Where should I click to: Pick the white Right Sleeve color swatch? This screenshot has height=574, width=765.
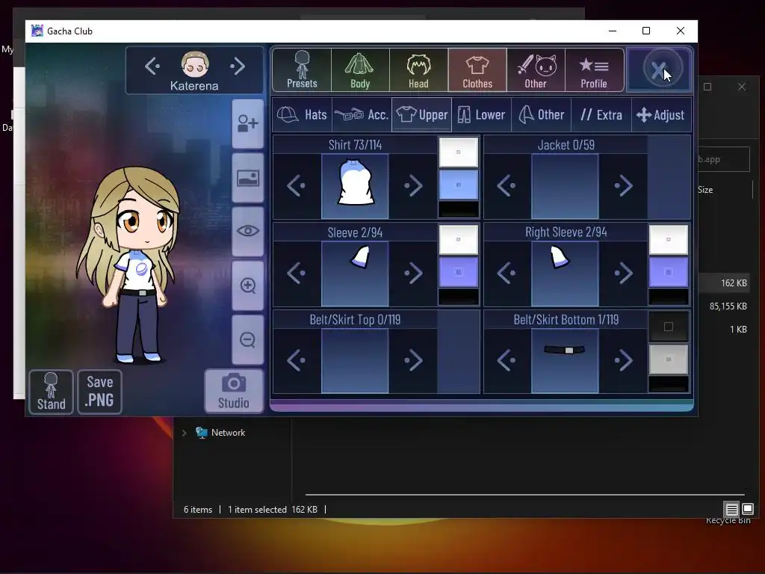coord(669,240)
